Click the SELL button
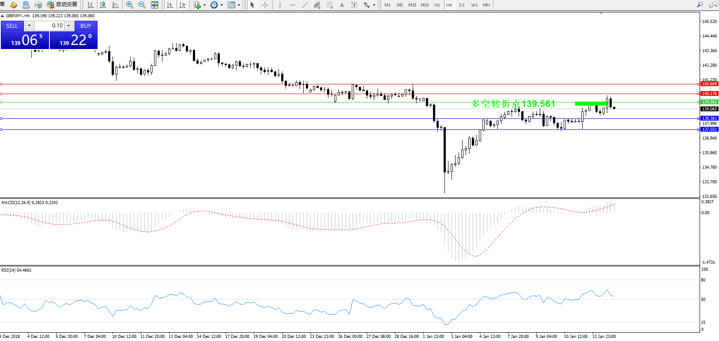719x341 pixels. [x=12, y=26]
